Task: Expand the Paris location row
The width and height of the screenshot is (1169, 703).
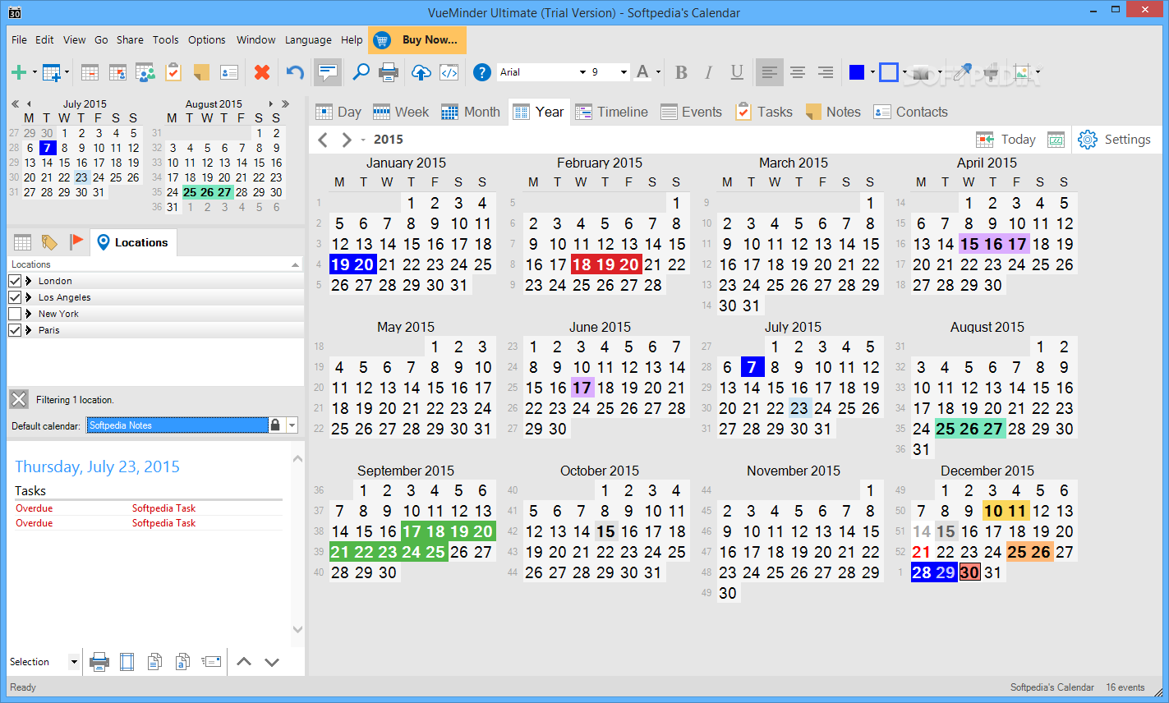Action: pos(29,330)
